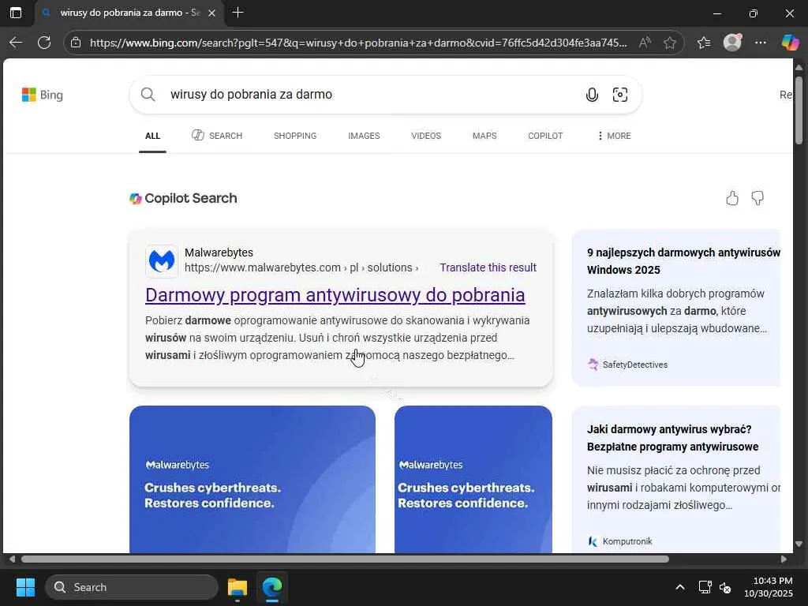The width and height of the screenshot is (808, 606).
Task: Open left large Malwarebytes banner thumbnail
Action: (x=252, y=479)
